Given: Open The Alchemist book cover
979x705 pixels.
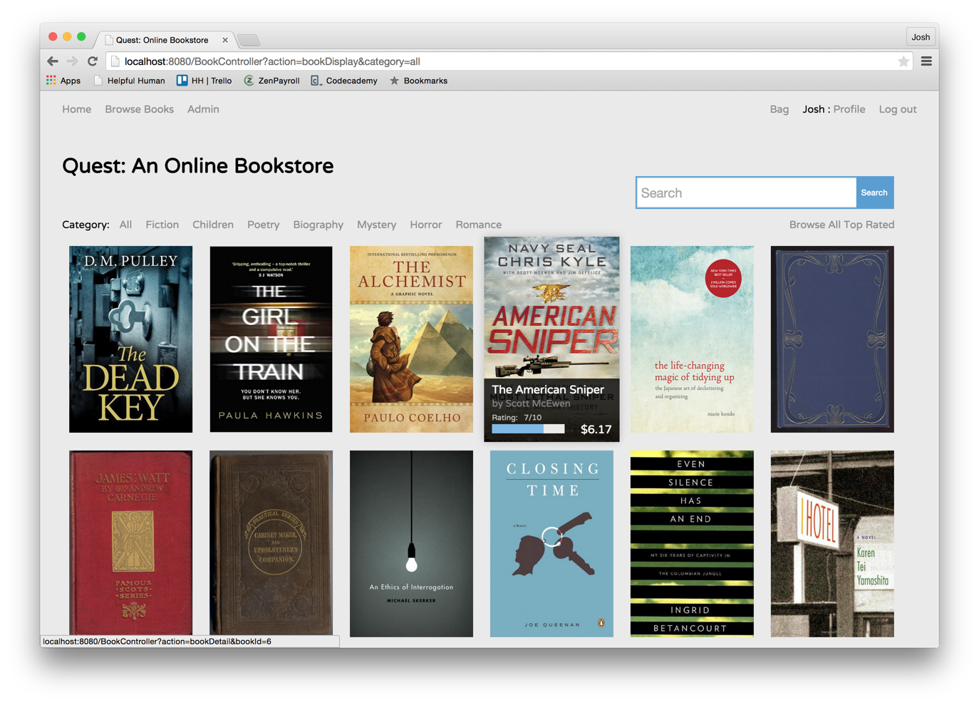Looking at the screenshot, I should 411,339.
